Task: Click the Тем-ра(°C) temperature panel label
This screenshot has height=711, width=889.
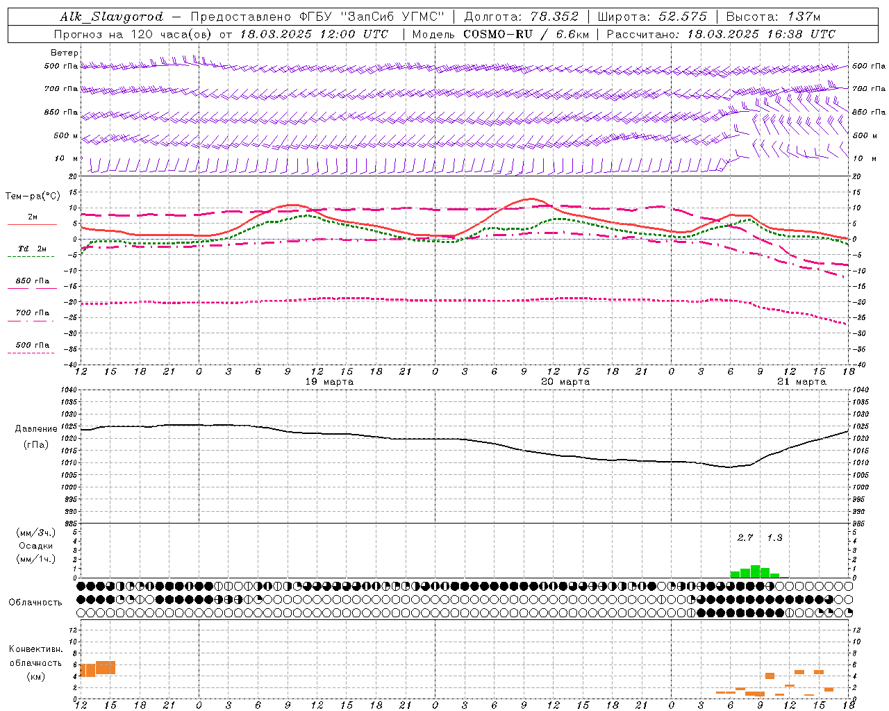Action: coord(33,196)
